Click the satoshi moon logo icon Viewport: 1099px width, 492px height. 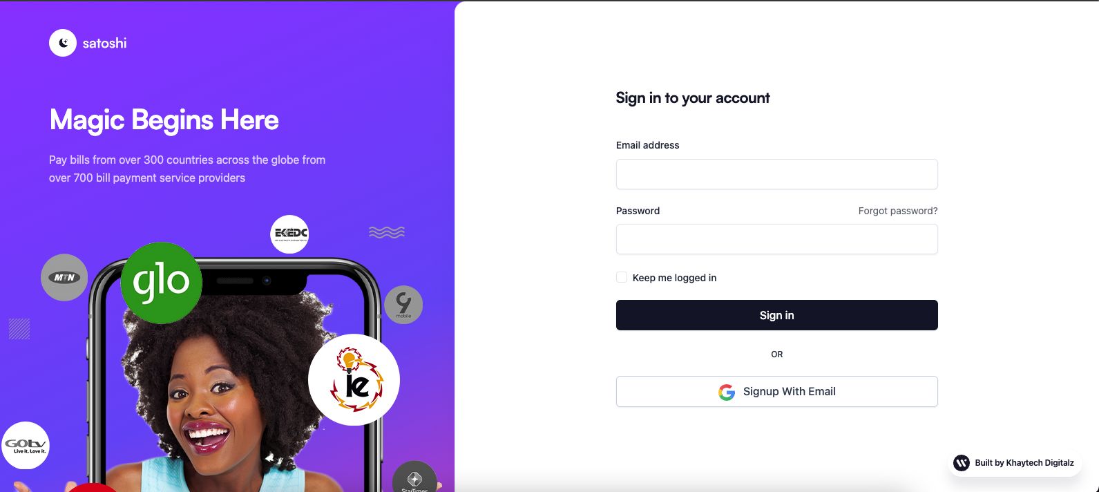63,43
